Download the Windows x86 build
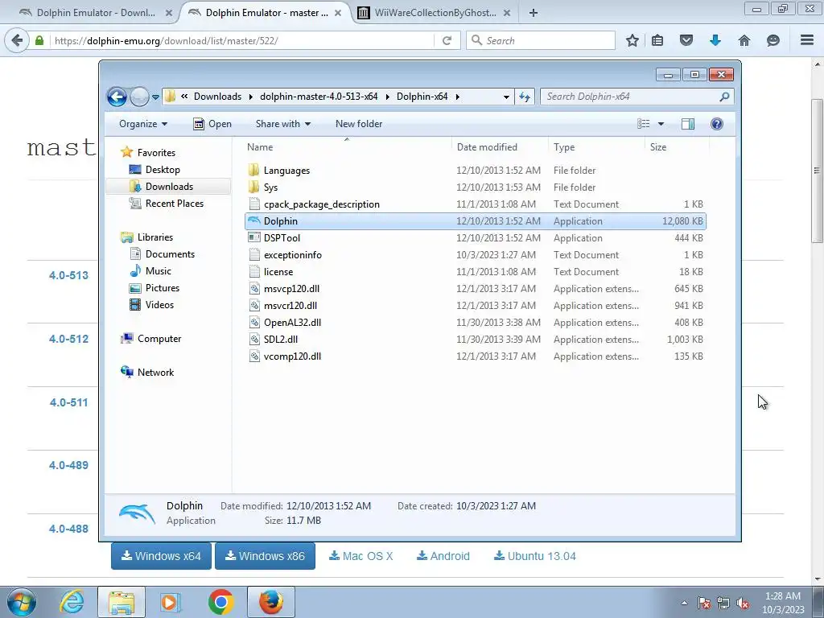This screenshot has width=824, height=618. pyautogui.click(x=265, y=556)
